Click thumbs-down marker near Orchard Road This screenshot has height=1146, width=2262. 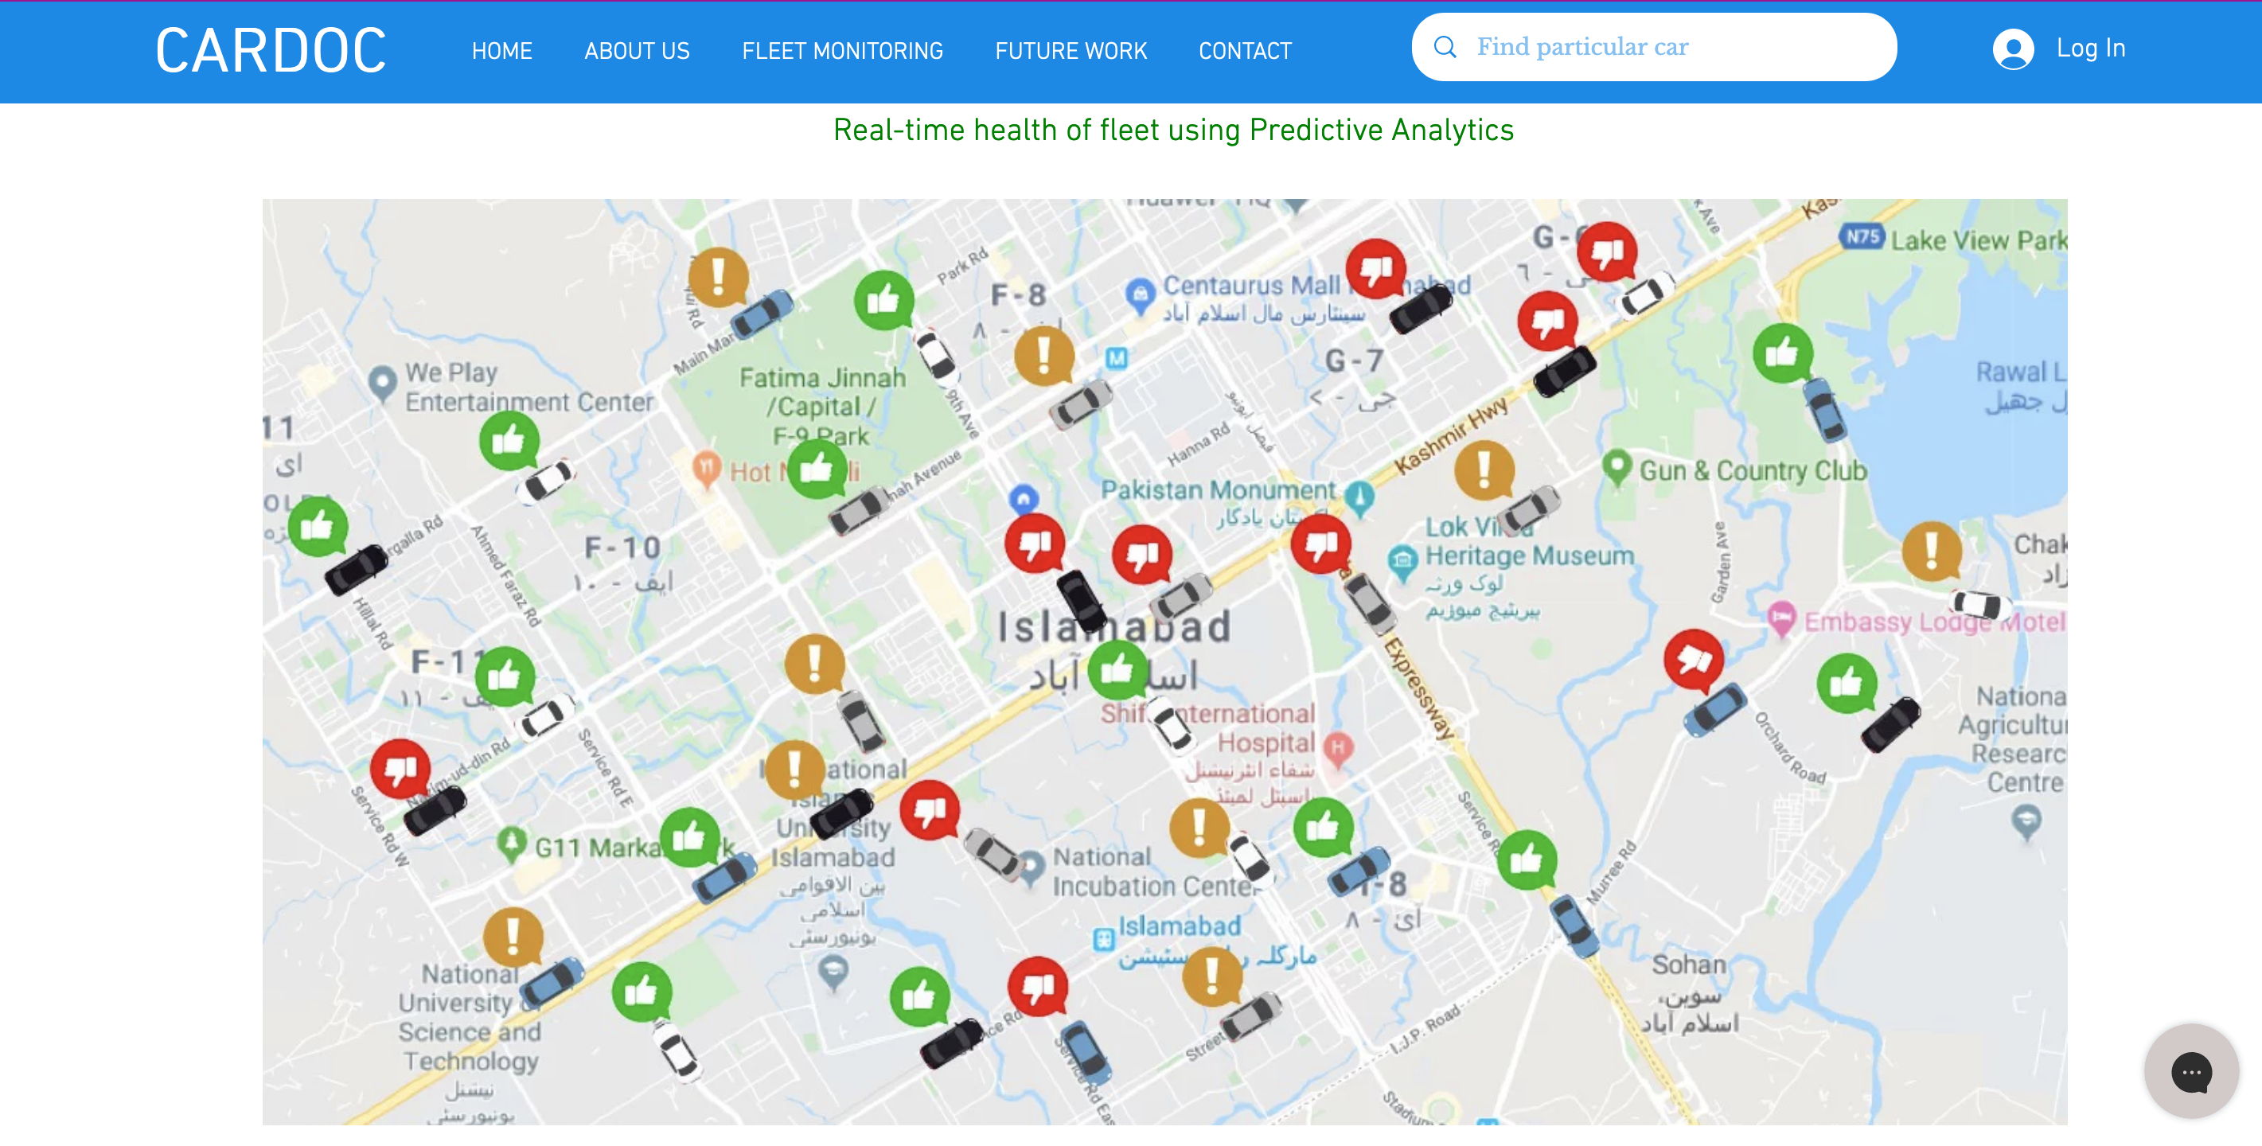(x=1693, y=659)
